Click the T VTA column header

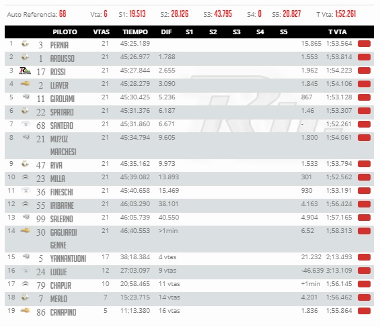[x=338, y=32]
